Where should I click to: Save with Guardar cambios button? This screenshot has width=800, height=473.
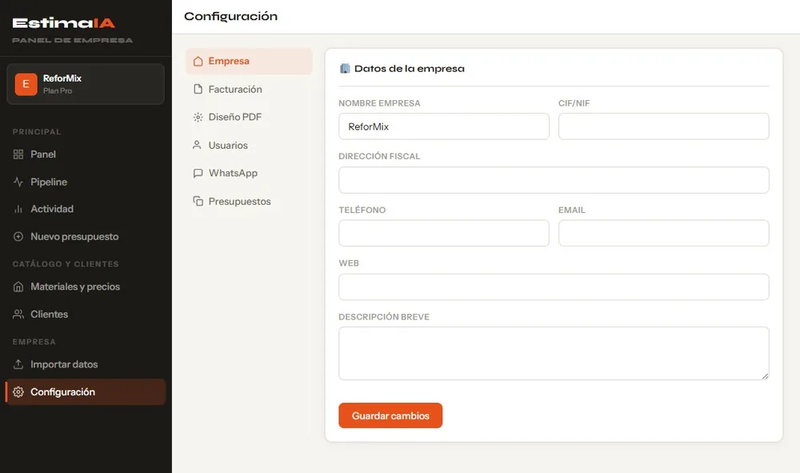(390, 415)
